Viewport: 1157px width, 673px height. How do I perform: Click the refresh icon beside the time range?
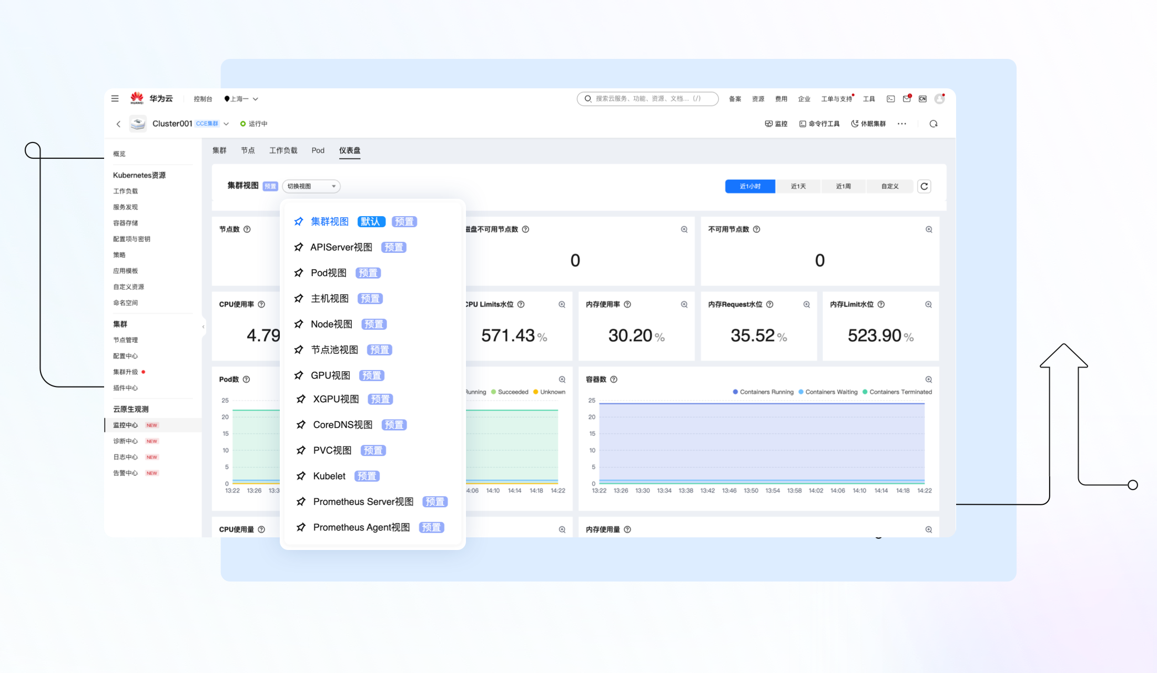point(924,186)
